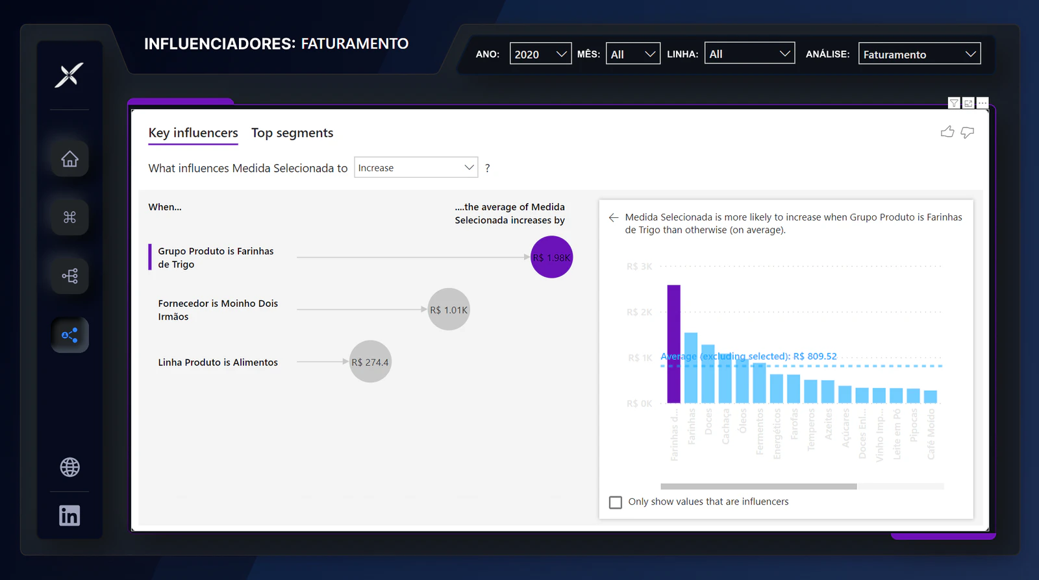
Task: Select the R$ 274.4 influencer bubble
Action: coord(370,362)
